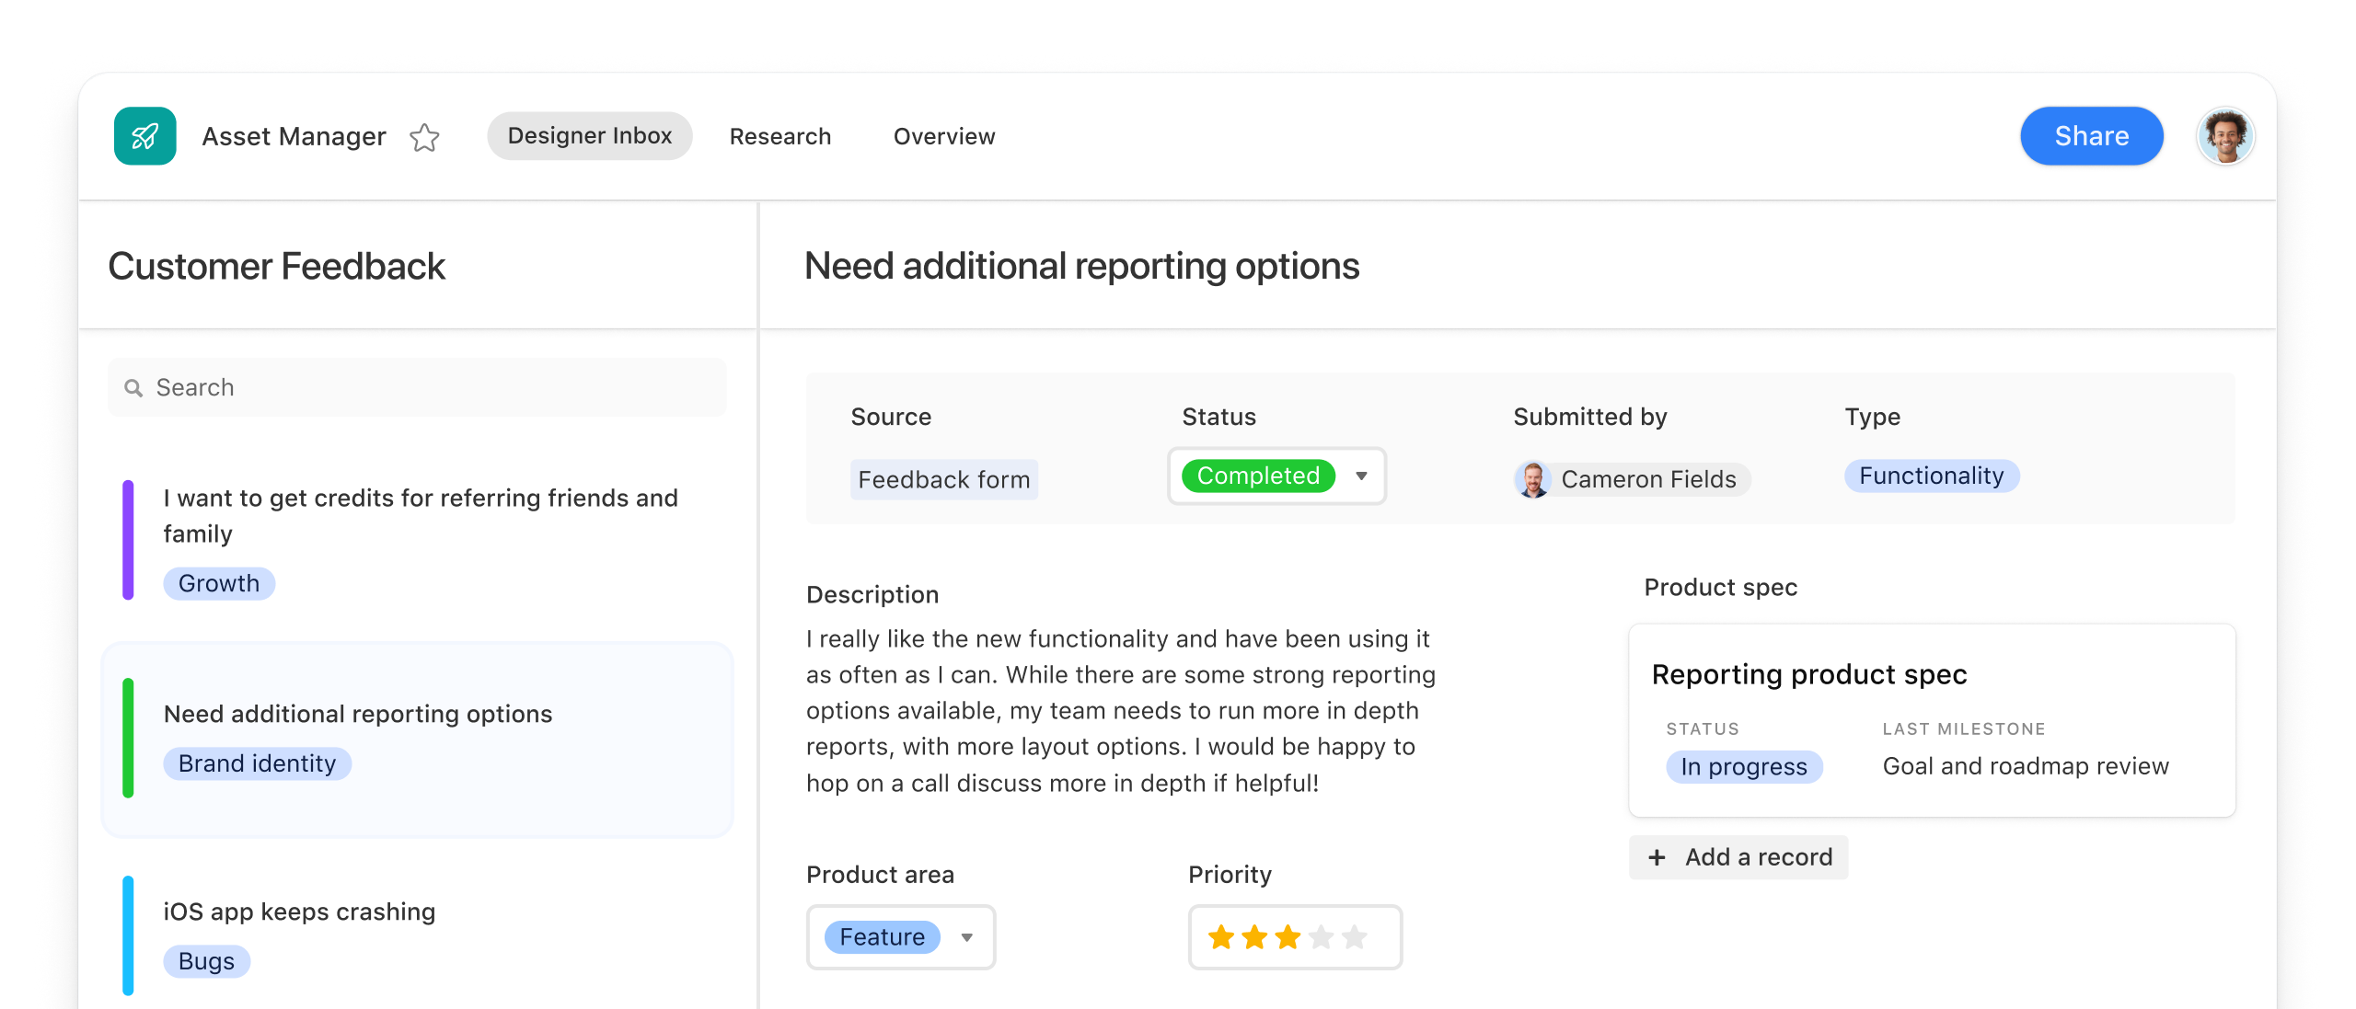Open the Reporting product spec card
2356x1009 pixels.
tap(1808, 674)
